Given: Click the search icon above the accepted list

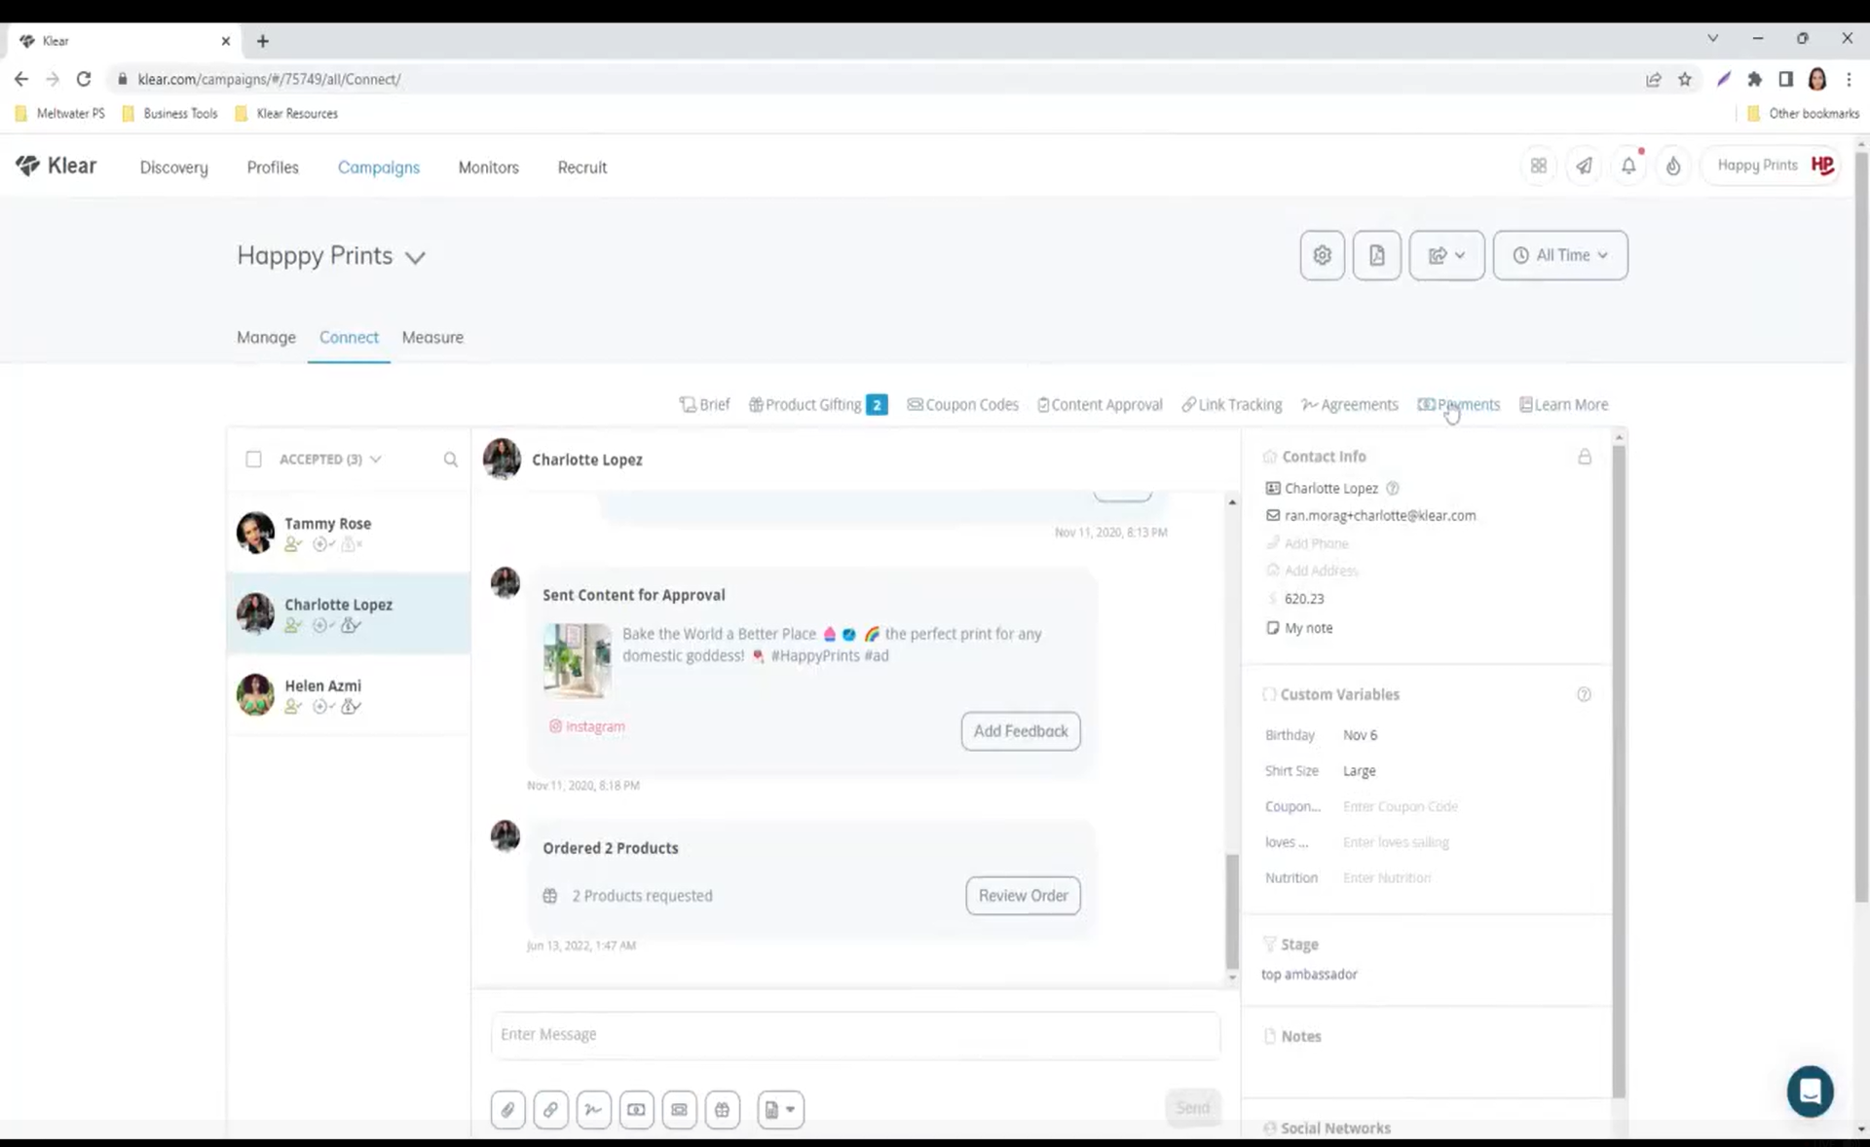Looking at the screenshot, I should tap(451, 459).
